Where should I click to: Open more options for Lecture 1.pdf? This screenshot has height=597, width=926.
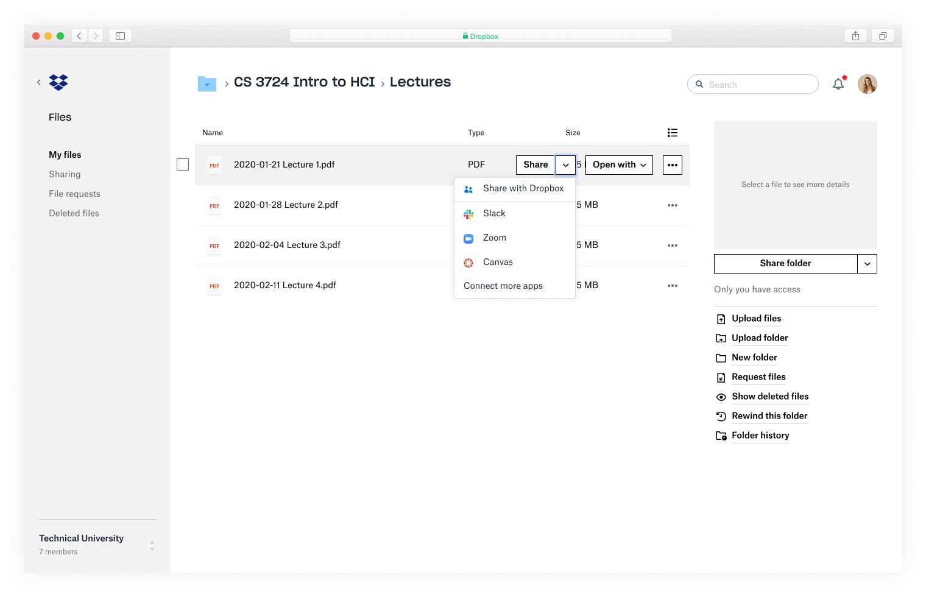(x=672, y=165)
